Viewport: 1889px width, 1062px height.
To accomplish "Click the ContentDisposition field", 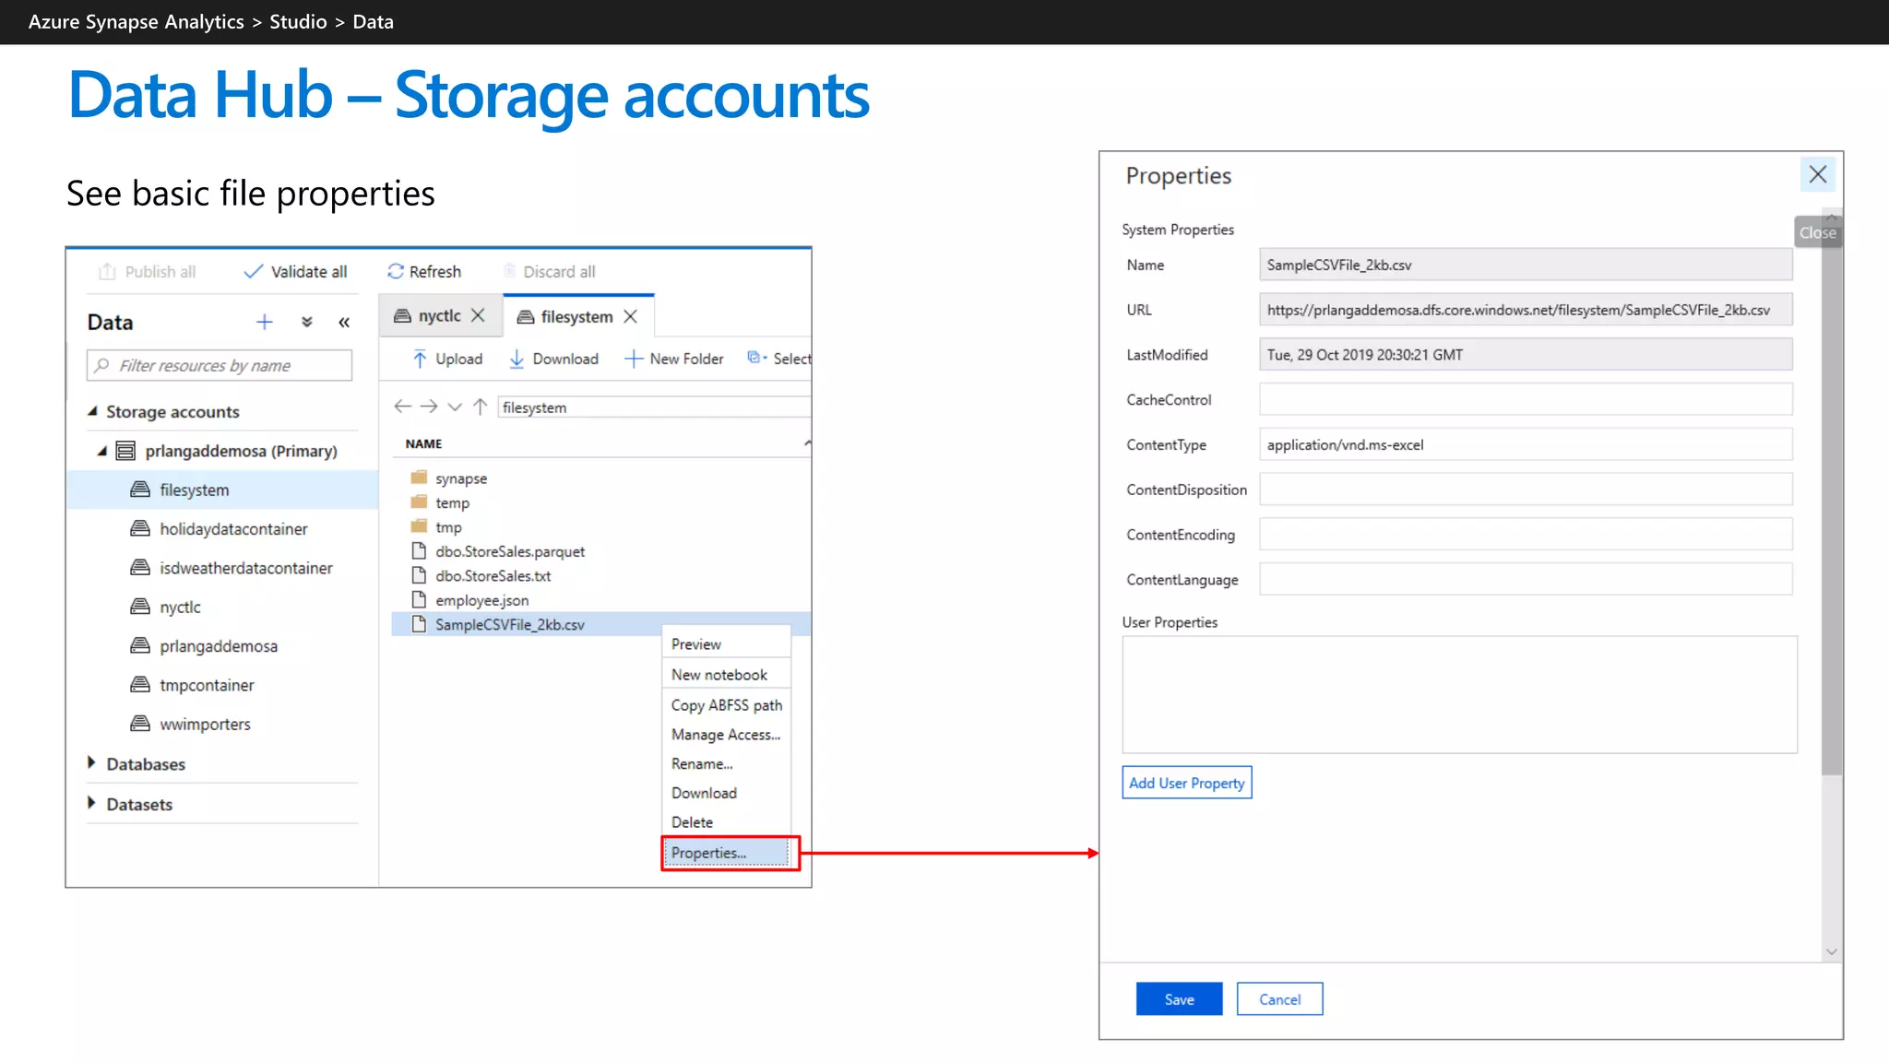I will pyautogui.click(x=1526, y=489).
